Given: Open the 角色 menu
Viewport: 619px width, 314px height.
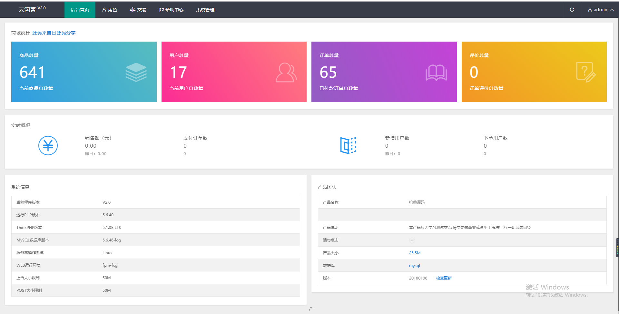Looking at the screenshot, I should (x=110, y=10).
